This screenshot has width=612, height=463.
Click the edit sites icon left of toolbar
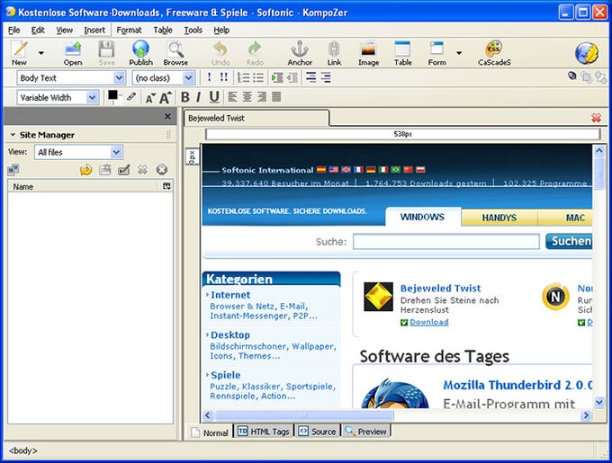pyautogui.click(x=13, y=170)
